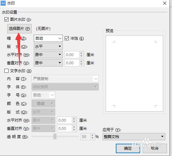Close the 水印 dialog
This screenshot has width=172, height=156.
165,3
